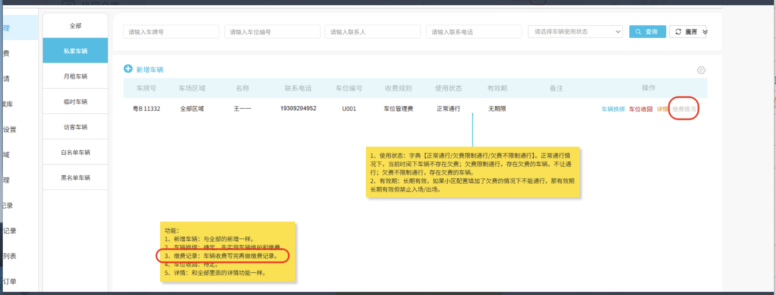Screen dimensions: 776x295
Task: Click the 联系电话 column header
Action: pyautogui.click(x=298, y=88)
